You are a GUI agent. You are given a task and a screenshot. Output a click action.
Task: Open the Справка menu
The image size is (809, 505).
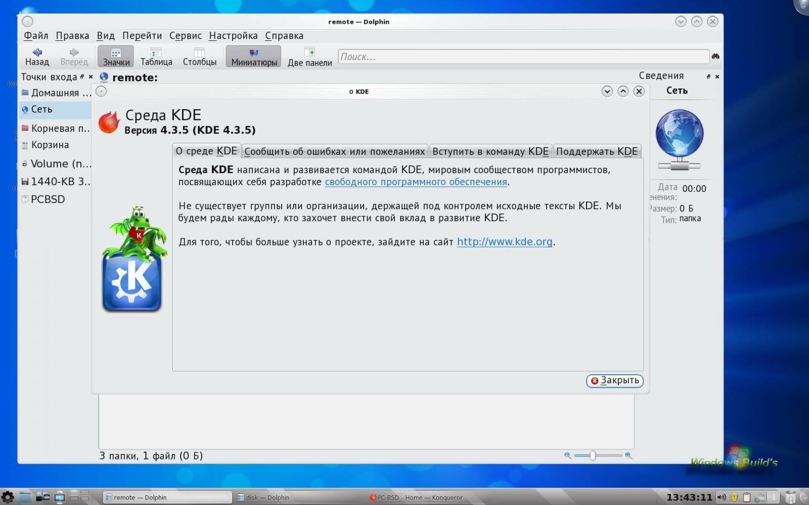click(284, 35)
